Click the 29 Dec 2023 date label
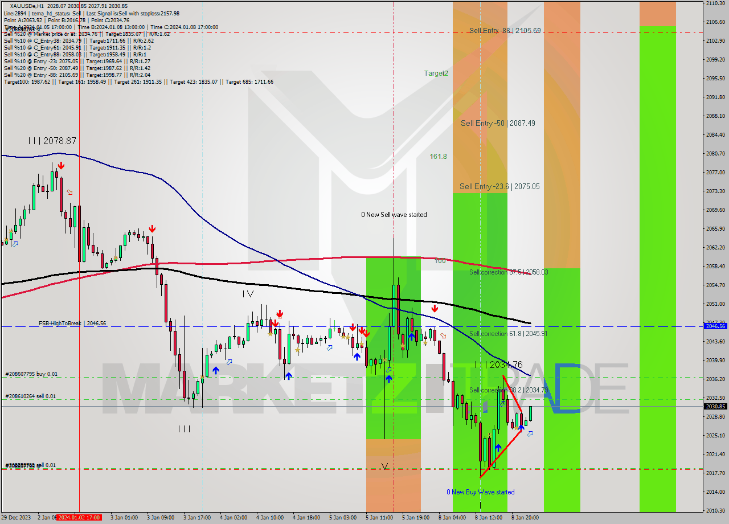Screen dimensions: 729x524 point(16,518)
